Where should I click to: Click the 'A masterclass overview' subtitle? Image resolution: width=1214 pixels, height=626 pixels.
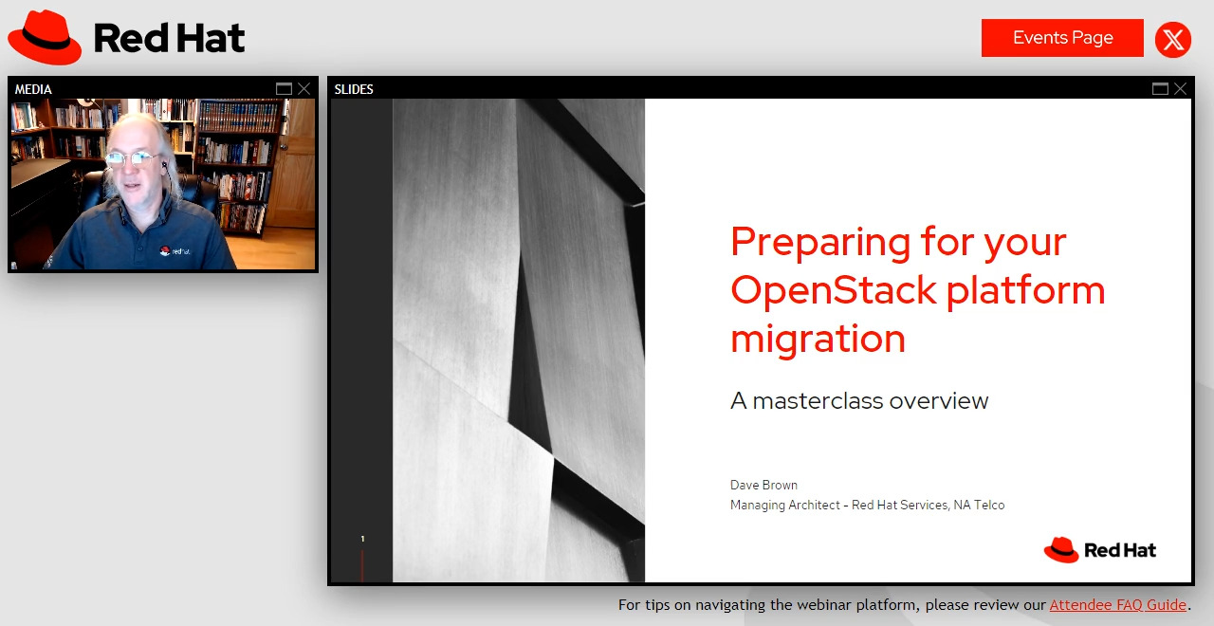(x=859, y=400)
